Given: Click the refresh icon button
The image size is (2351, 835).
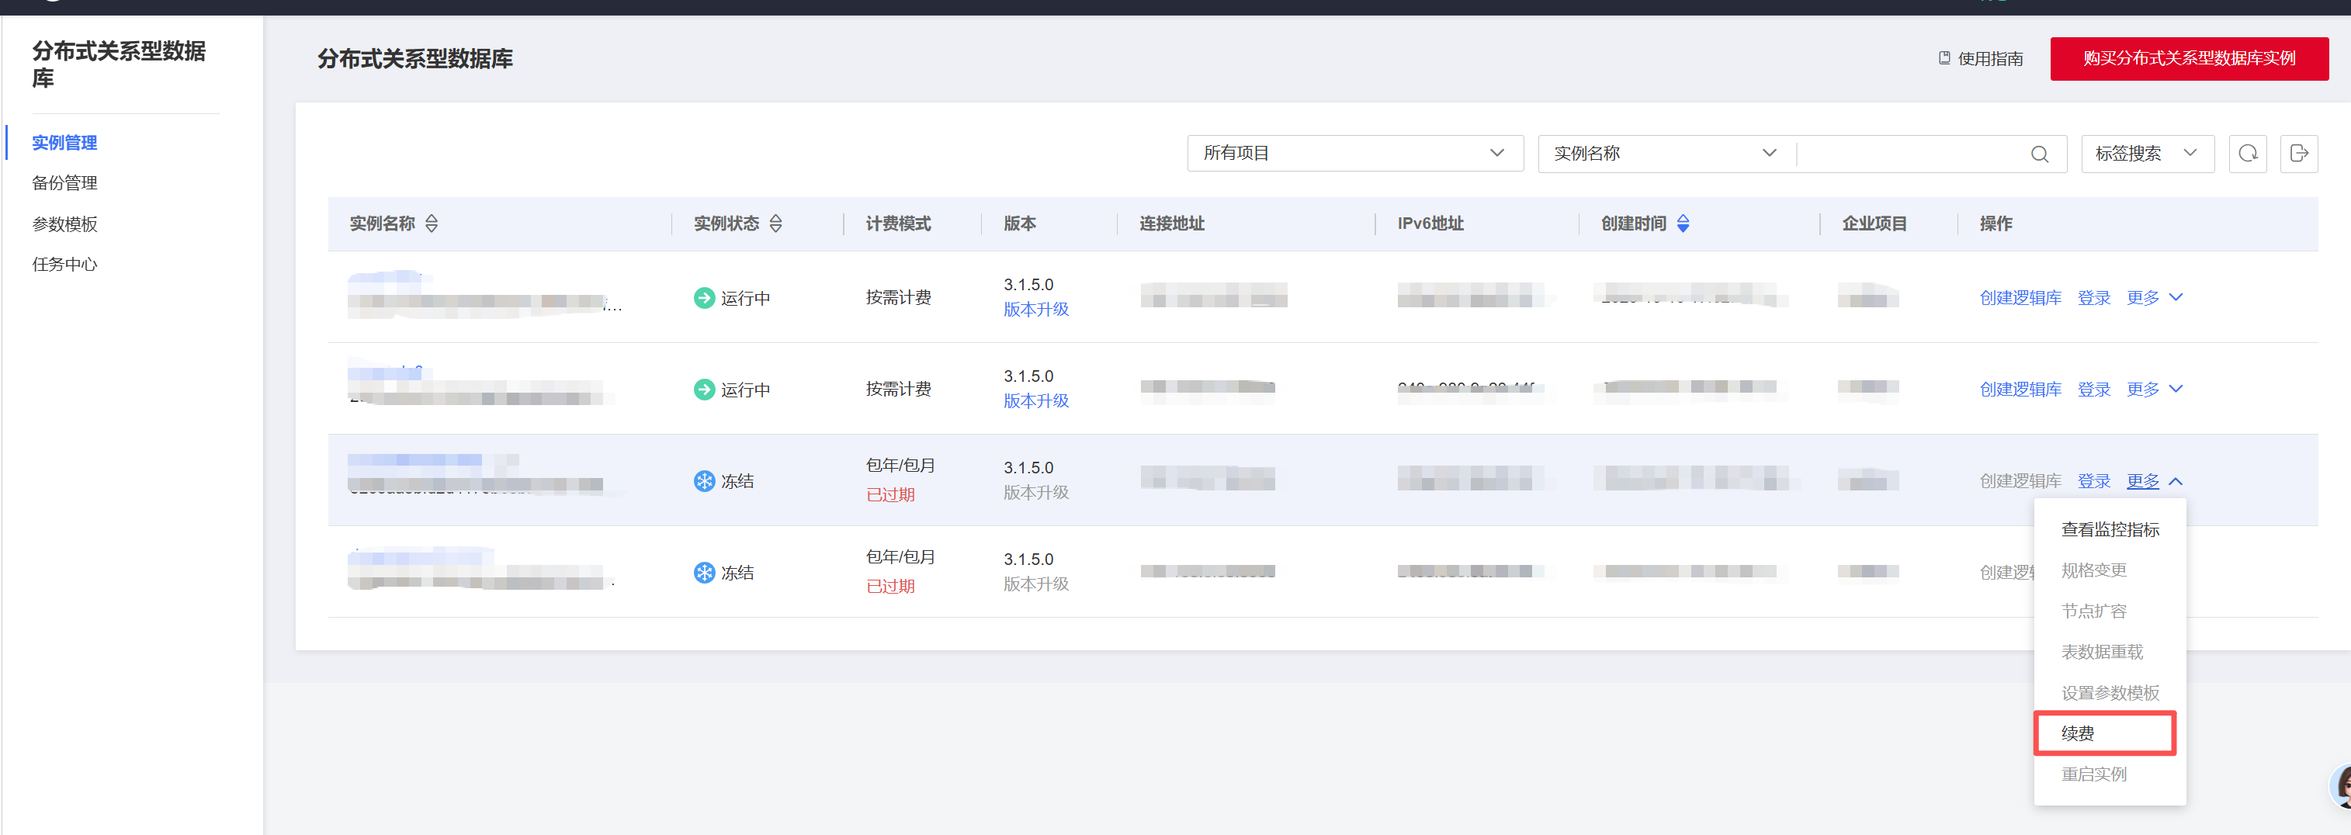Looking at the screenshot, I should 2247,154.
